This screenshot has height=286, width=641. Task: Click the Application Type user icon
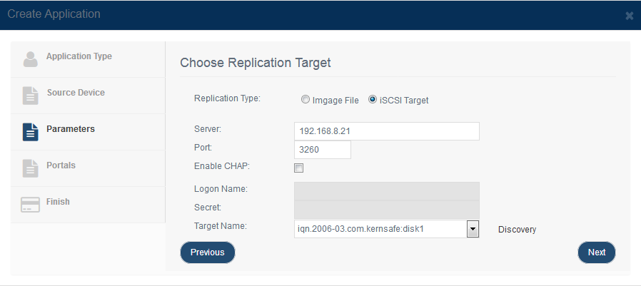pos(30,59)
